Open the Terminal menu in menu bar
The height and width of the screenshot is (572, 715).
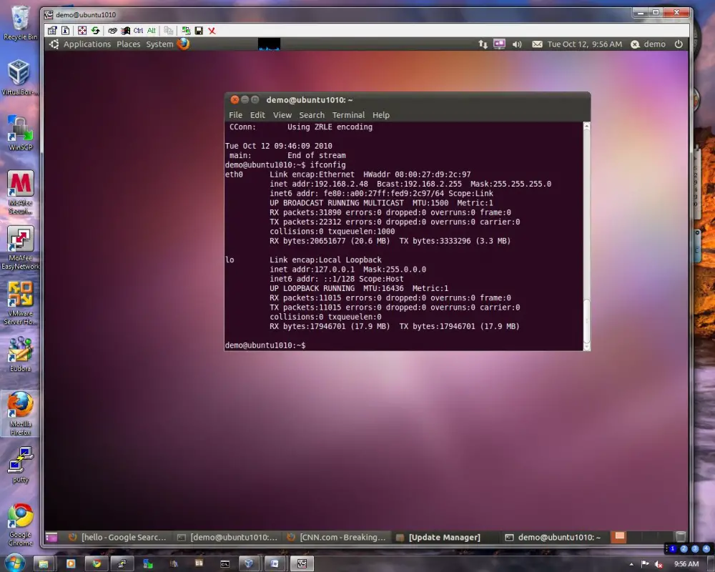pyautogui.click(x=348, y=115)
